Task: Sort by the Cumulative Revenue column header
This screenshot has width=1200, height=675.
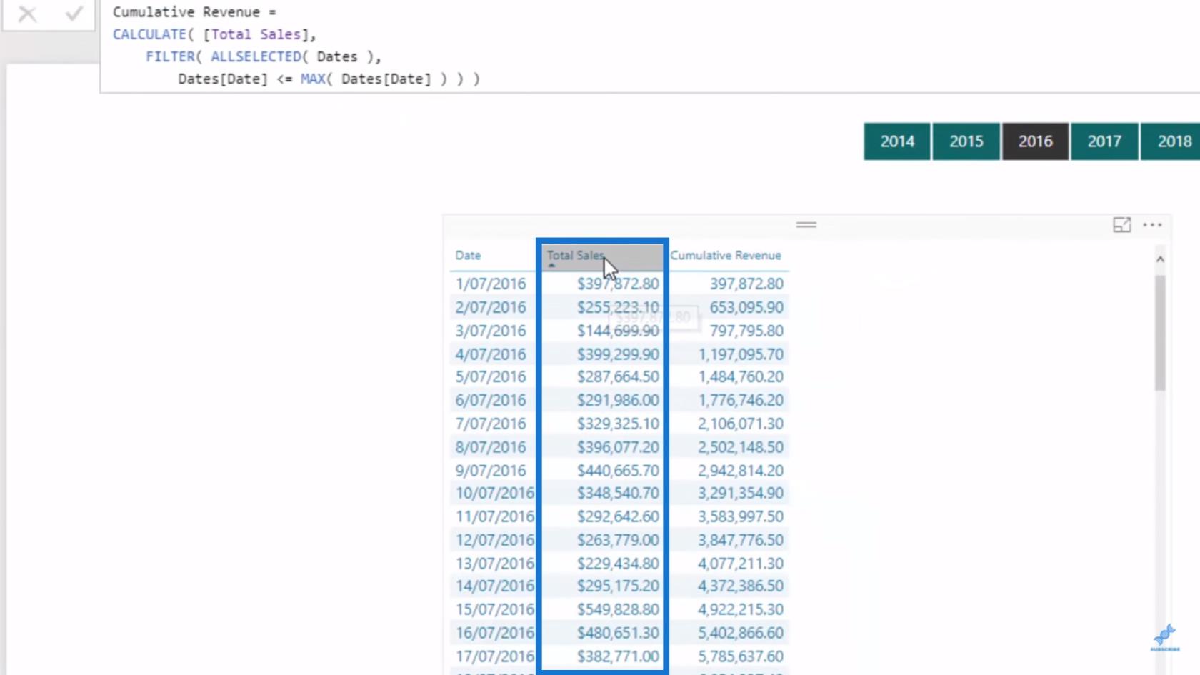Action: 725,255
